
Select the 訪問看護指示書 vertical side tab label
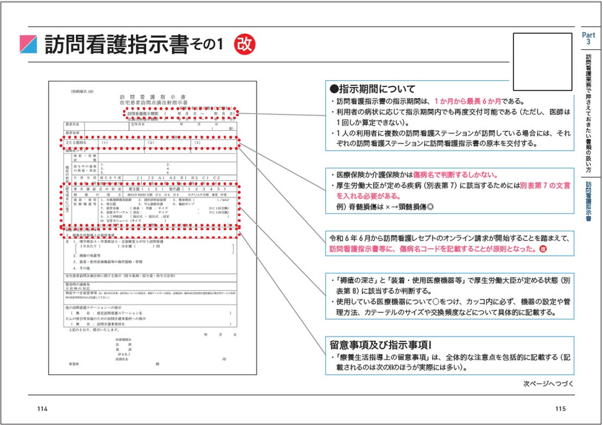588,201
